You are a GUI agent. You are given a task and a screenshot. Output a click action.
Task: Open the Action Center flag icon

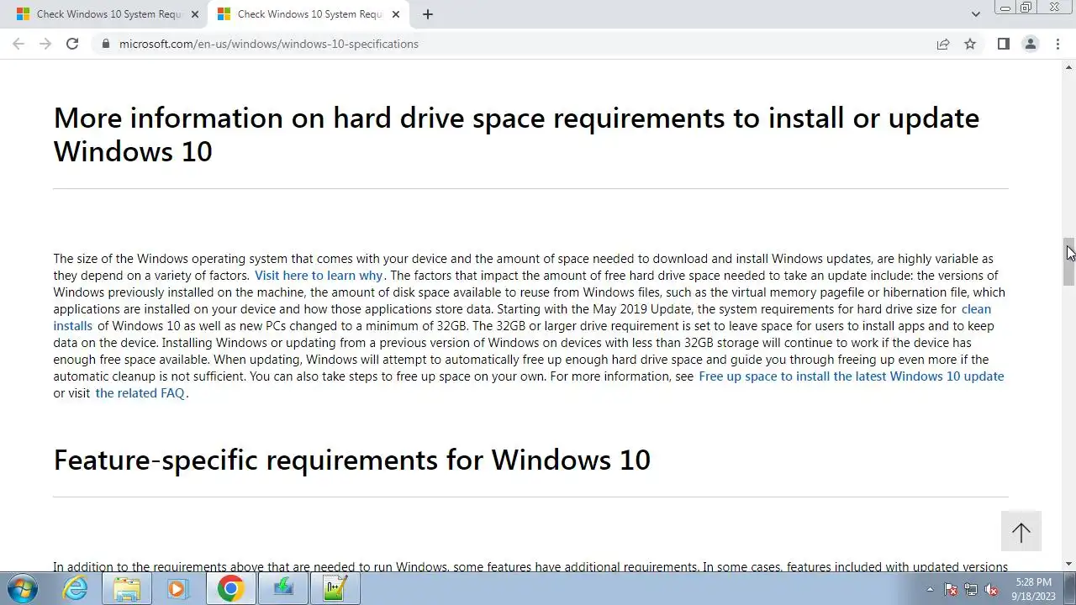tap(951, 589)
